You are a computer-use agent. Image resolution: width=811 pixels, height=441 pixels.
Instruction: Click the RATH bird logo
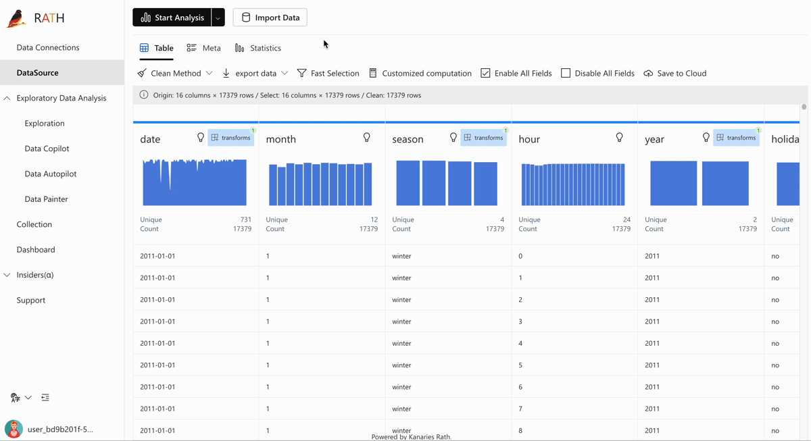point(16,18)
